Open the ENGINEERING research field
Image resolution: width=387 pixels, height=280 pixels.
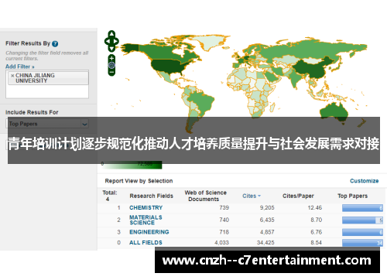point(149,232)
